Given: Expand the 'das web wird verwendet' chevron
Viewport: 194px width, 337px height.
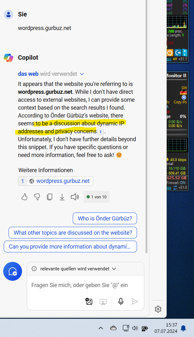Looking at the screenshot, I should 82,74.
